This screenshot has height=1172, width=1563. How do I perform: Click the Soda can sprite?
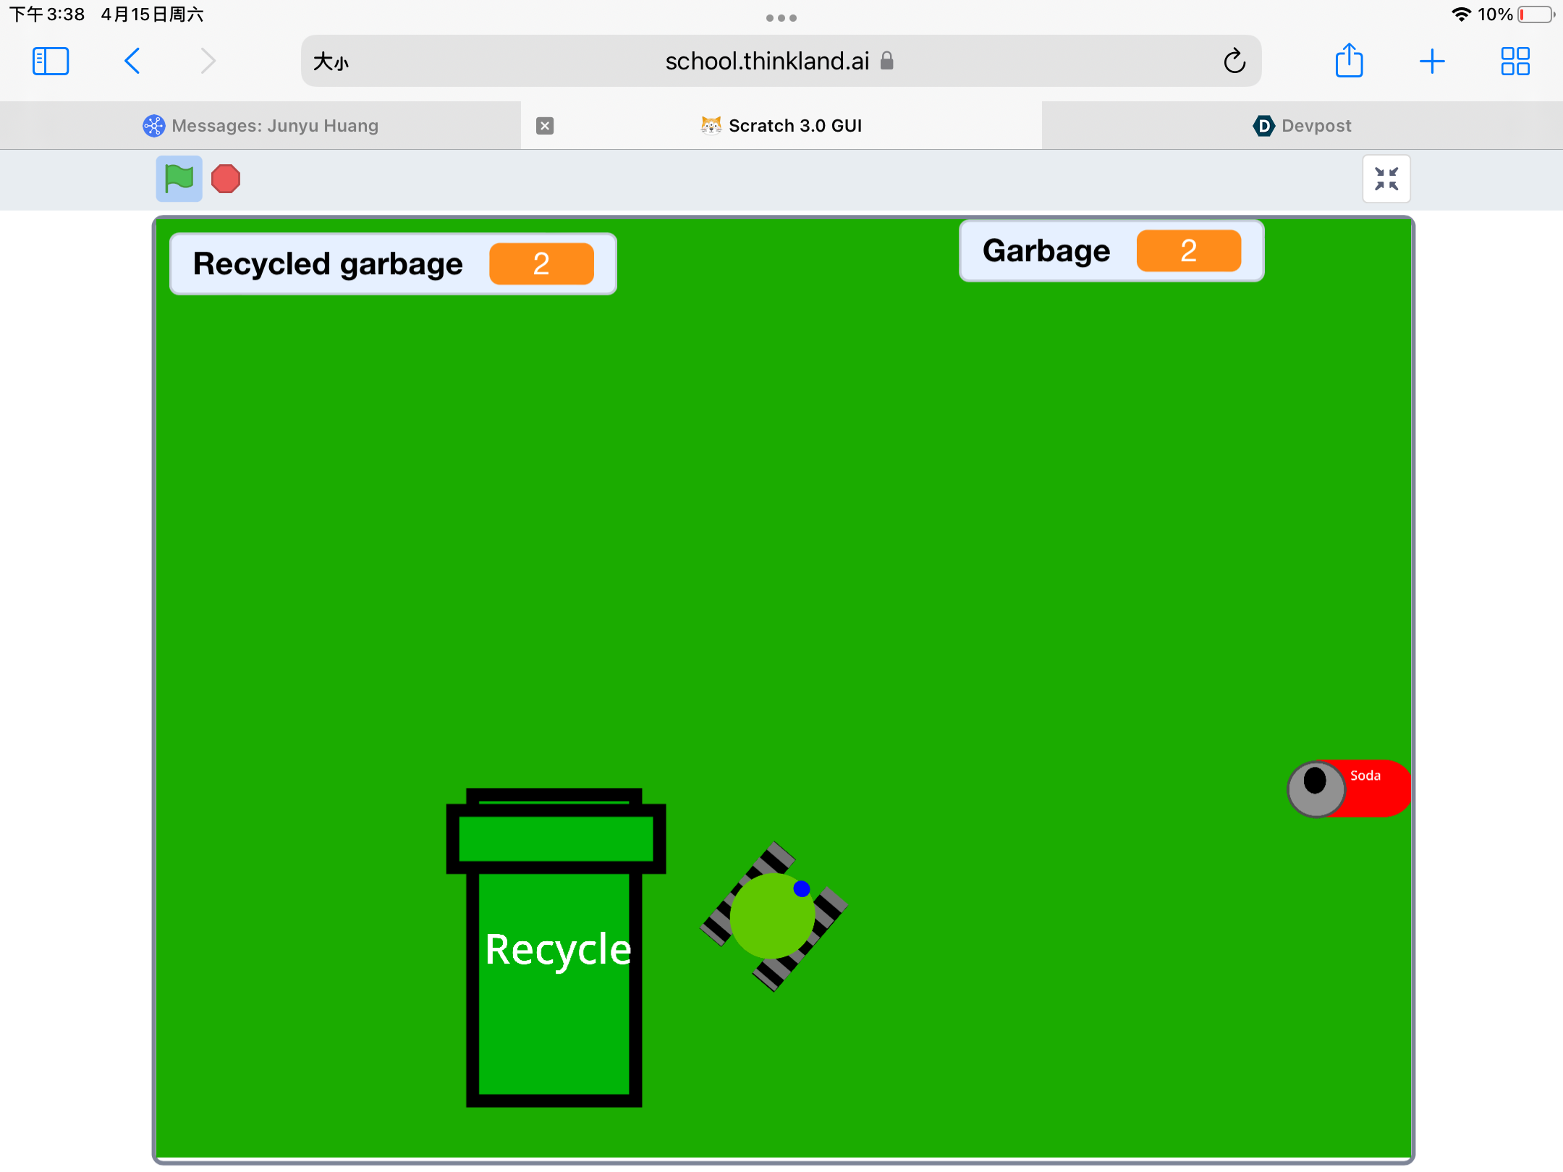click(x=1347, y=789)
